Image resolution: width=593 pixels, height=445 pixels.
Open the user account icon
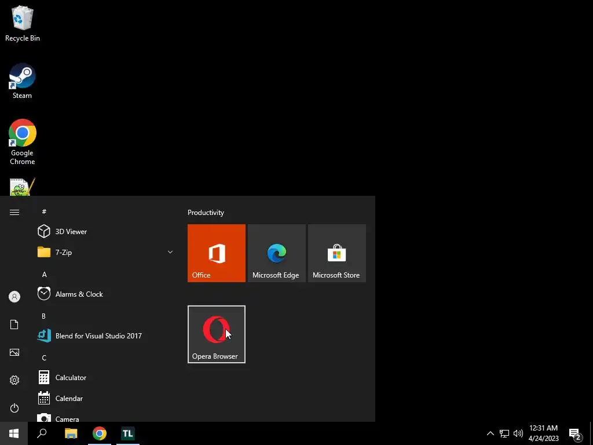pos(14,297)
